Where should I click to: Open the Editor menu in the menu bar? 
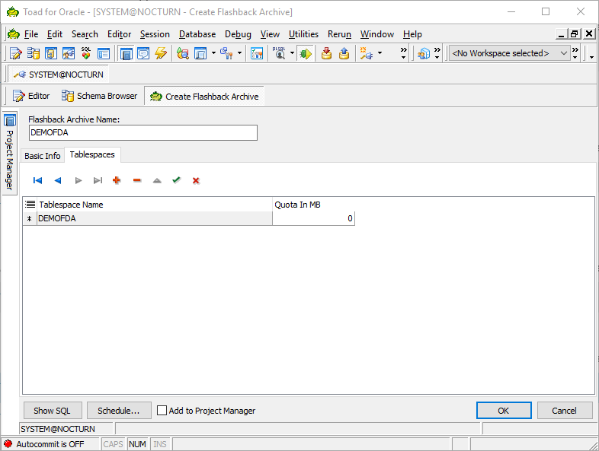coord(119,34)
